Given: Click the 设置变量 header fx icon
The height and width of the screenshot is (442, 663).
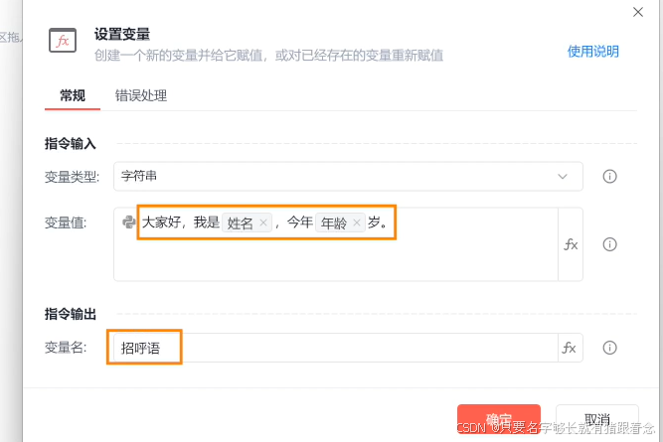Looking at the screenshot, I should tap(64, 42).
